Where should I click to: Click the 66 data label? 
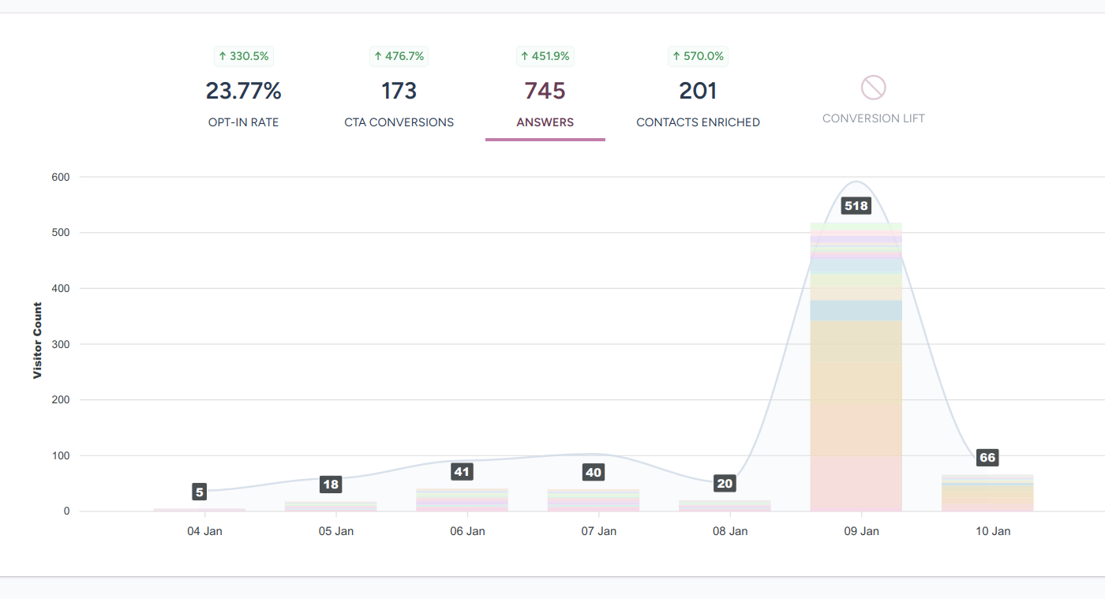(987, 458)
